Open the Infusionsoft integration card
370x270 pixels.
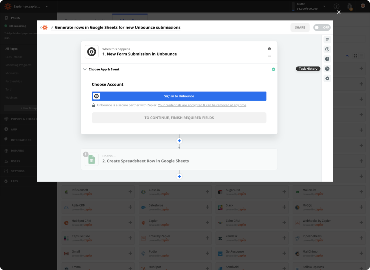pyautogui.click(x=98, y=192)
